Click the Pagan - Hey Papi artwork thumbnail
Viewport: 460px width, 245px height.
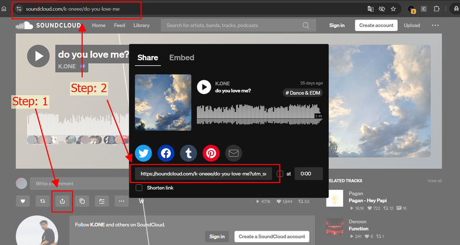[x=335, y=198]
